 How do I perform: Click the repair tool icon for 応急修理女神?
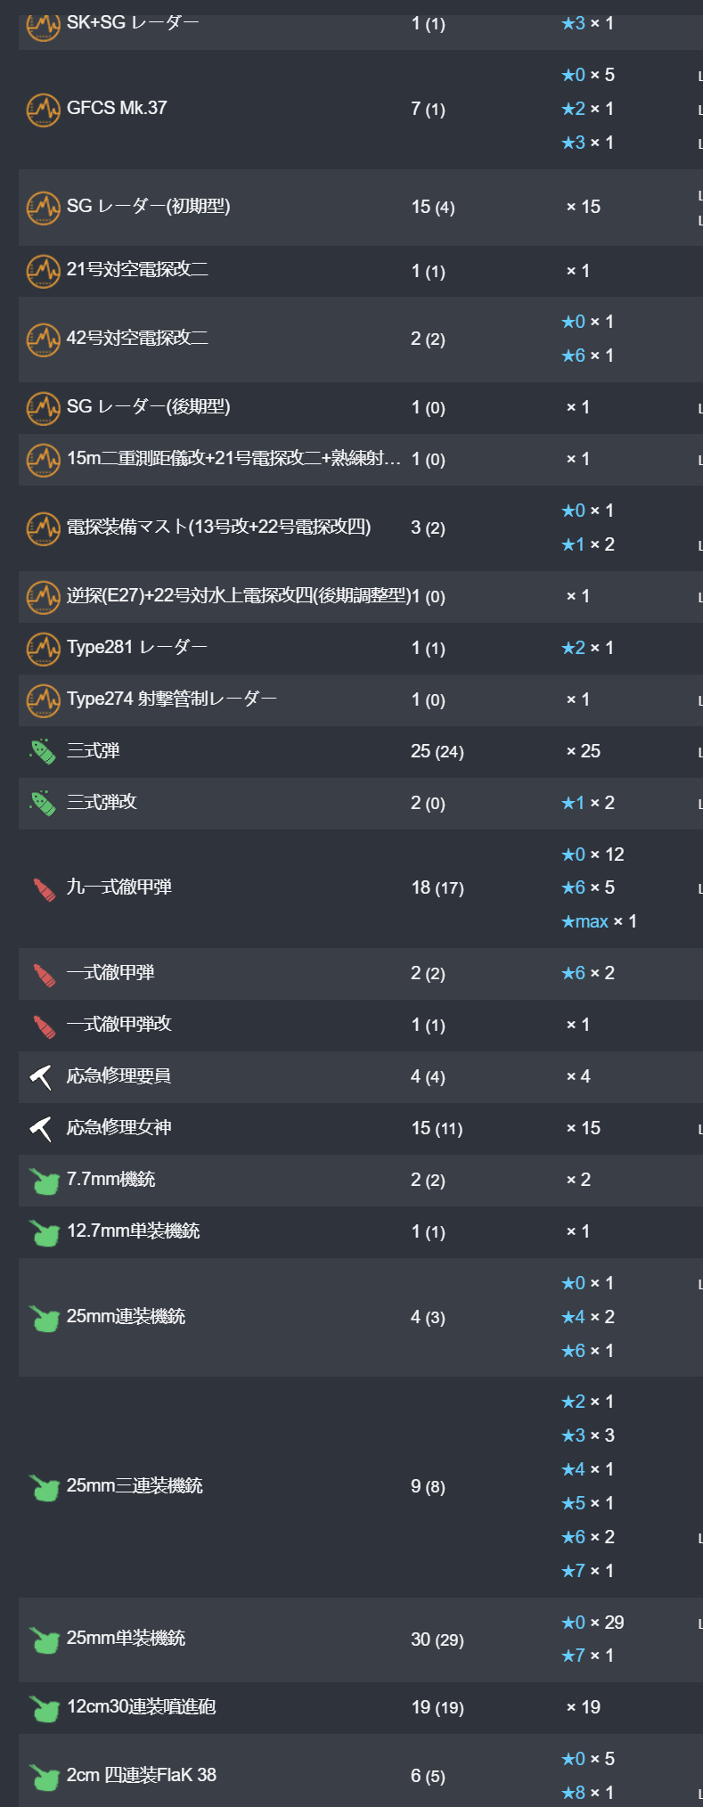coord(41,1129)
